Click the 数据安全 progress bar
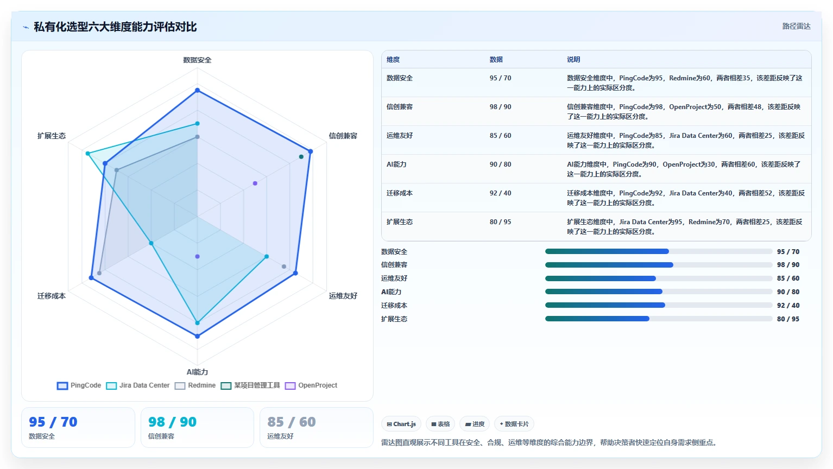 659,251
